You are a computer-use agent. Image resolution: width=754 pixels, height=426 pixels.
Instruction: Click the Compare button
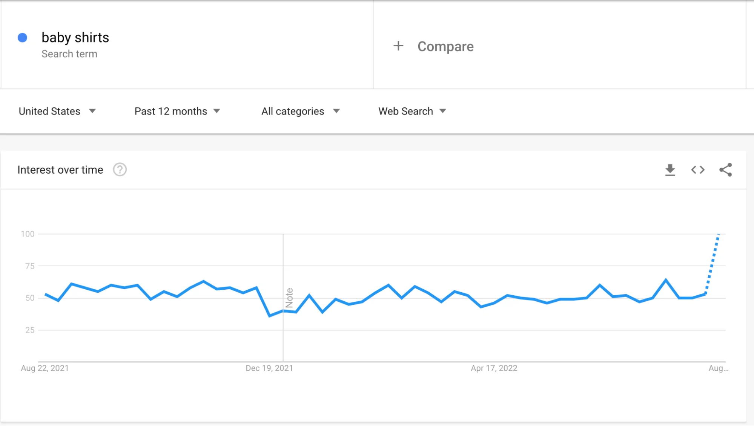point(445,46)
